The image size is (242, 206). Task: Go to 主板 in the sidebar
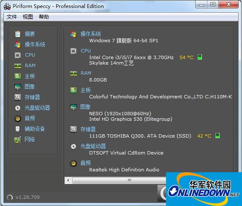click(30, 76)
